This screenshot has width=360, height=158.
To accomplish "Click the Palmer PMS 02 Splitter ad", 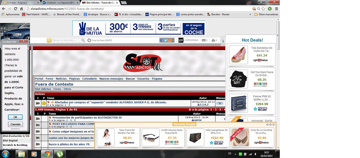I will [x=251, y=103].
